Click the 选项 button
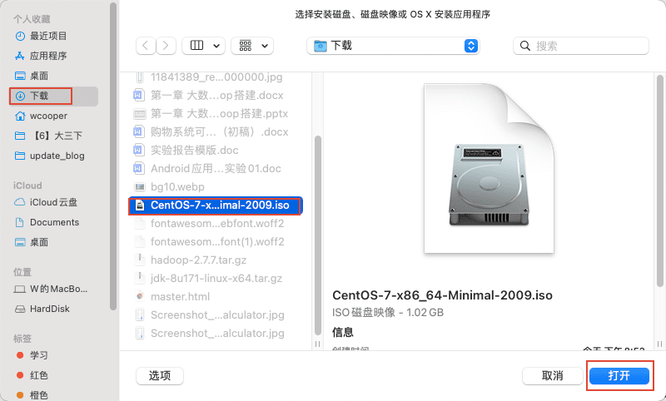Image resolution: width=666 pixels, height=401 pixels. tap(160, 376)
